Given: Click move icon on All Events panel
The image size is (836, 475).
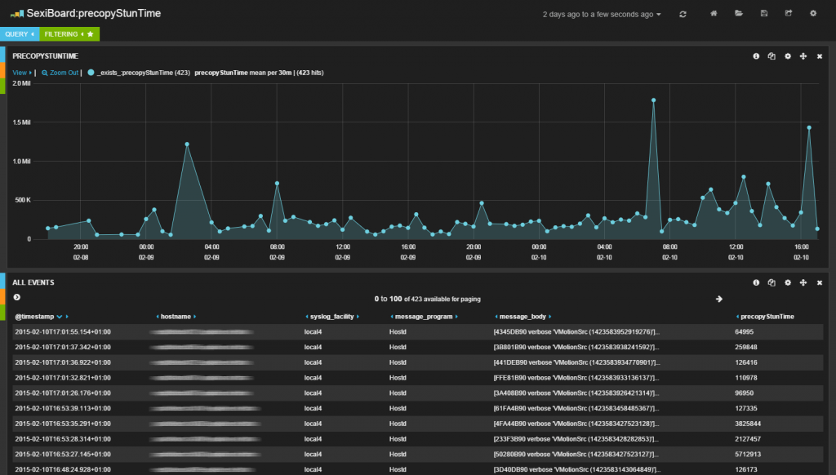Looking at the screenshot, I should click(803, 282).
